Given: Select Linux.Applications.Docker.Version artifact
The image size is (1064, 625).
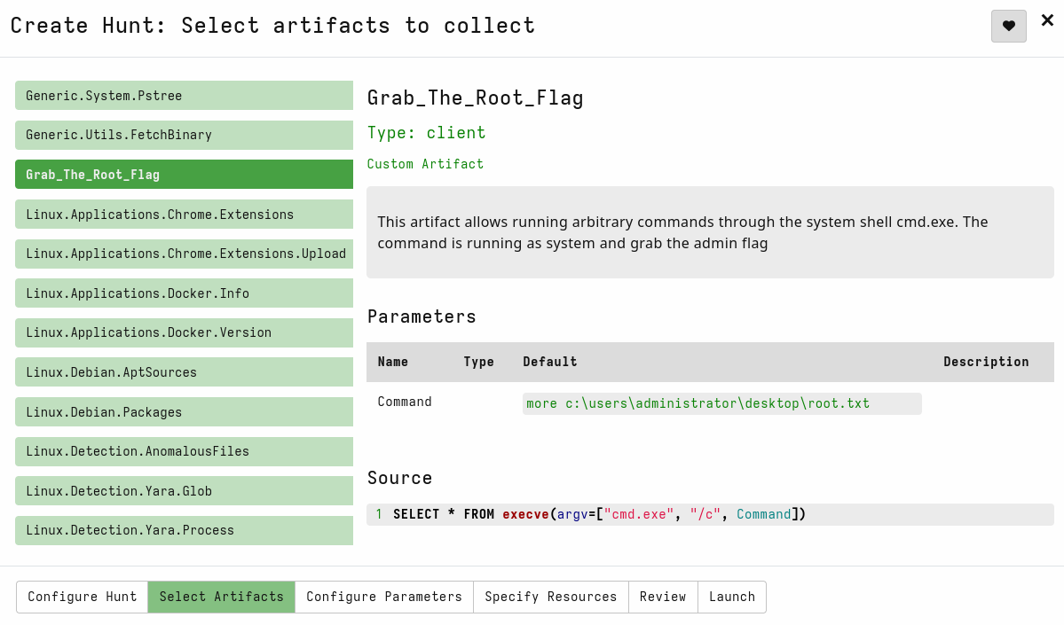Looking at the screenshot, I should coord(184,332).
